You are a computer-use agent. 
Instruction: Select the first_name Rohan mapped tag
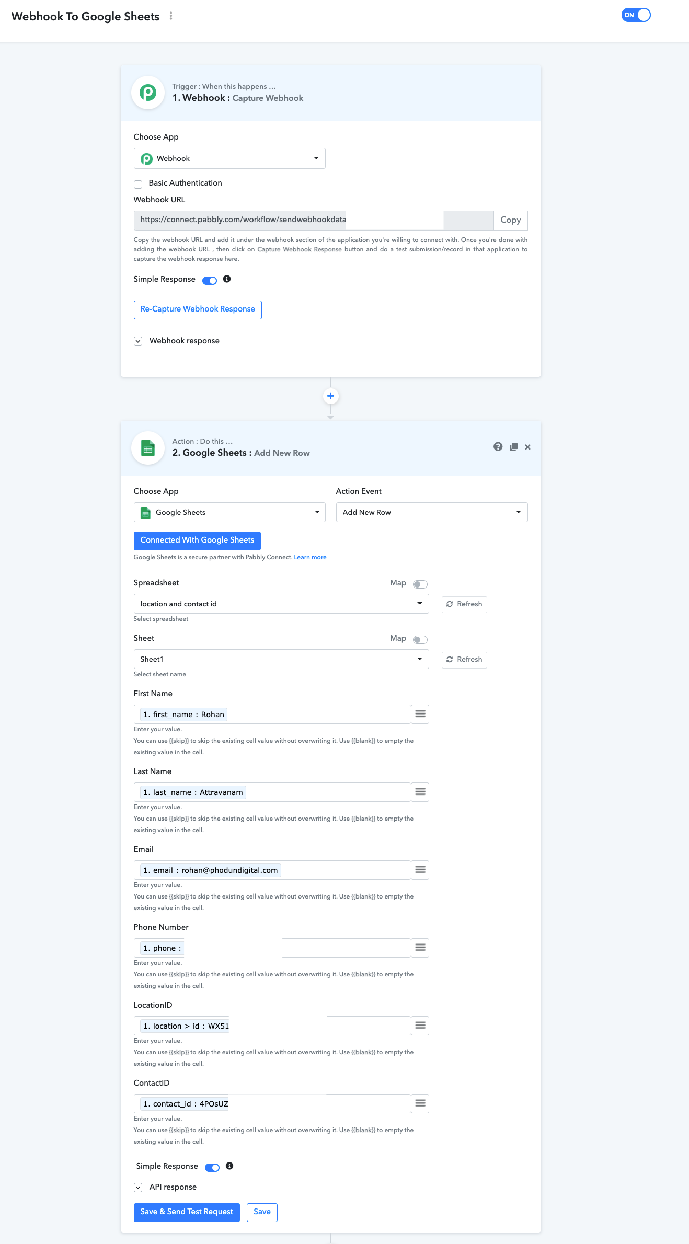pyautogui.click(x=183, y=715)
